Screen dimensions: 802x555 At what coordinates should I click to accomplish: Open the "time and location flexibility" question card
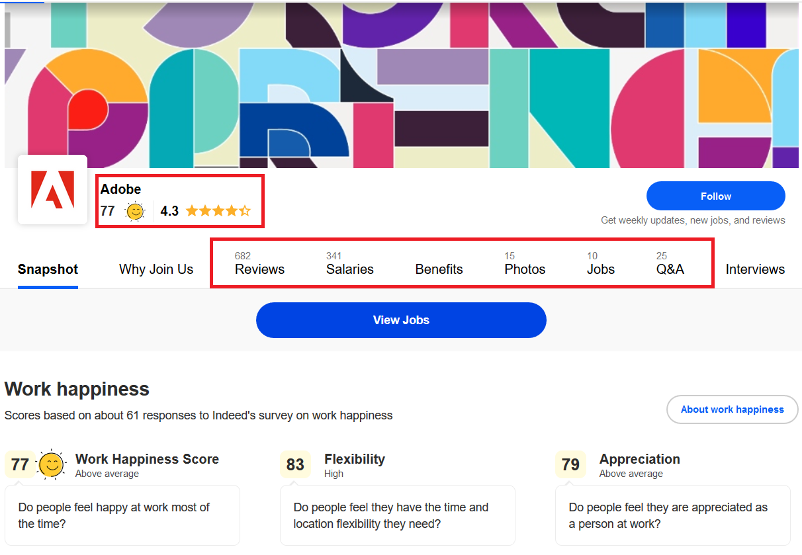(398, 515)
